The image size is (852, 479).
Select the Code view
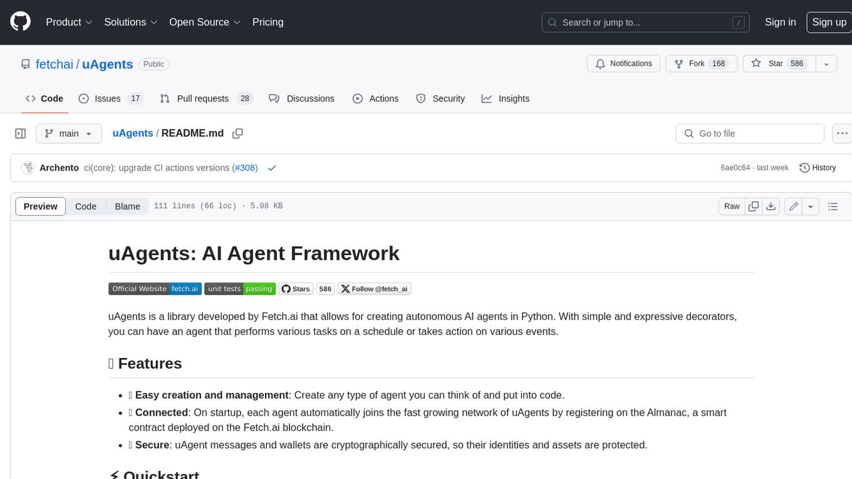(x=86, y=206)
